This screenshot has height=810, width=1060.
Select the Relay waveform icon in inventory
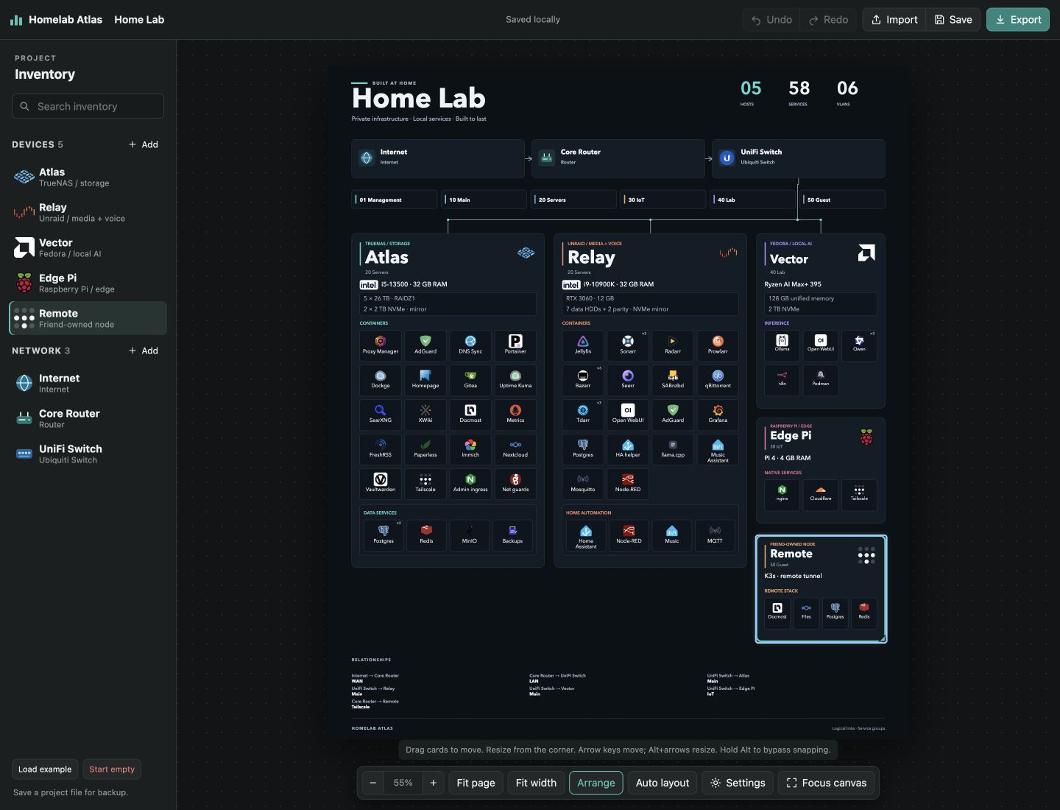(24, 212)
